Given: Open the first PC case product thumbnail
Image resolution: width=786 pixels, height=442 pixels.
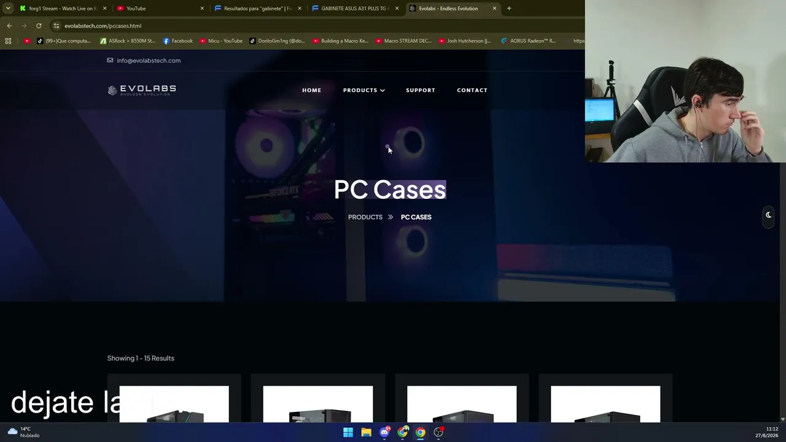Looking at the screenshot, I should [174, 404].
